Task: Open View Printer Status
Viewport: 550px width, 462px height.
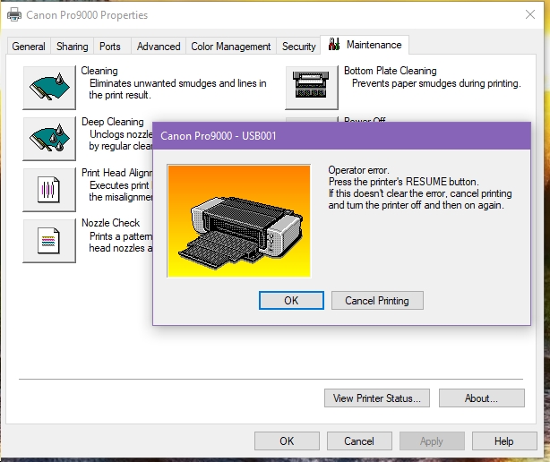Action: pos(381,398)
